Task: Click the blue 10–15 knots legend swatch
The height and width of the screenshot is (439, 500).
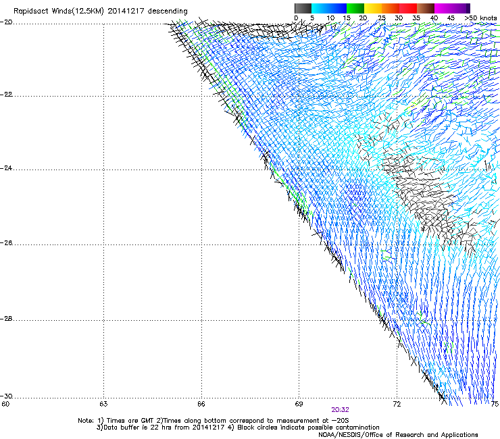Action: tap(338, 8)
